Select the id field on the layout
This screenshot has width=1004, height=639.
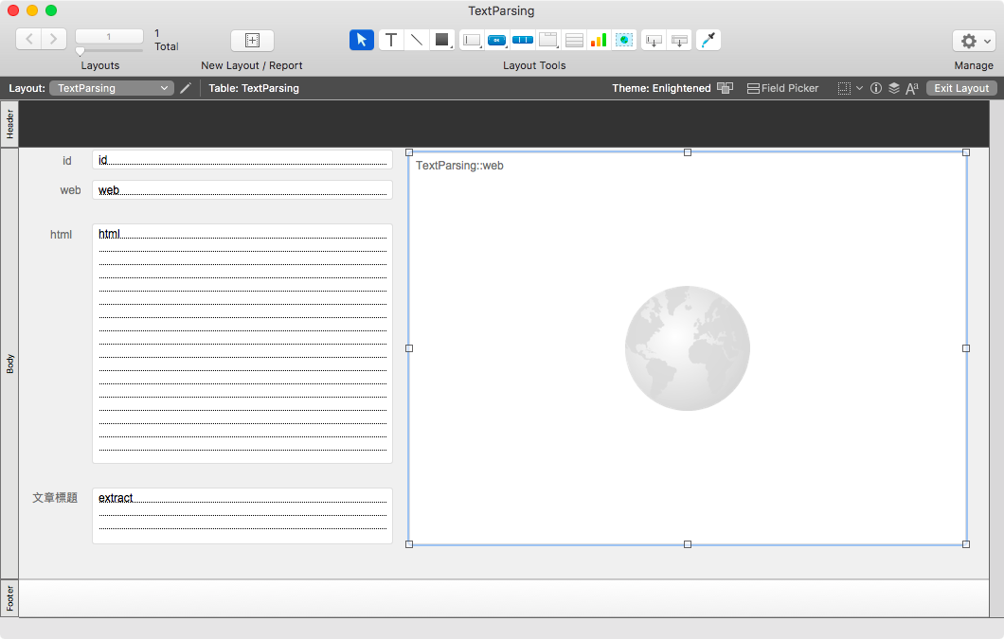242,159
